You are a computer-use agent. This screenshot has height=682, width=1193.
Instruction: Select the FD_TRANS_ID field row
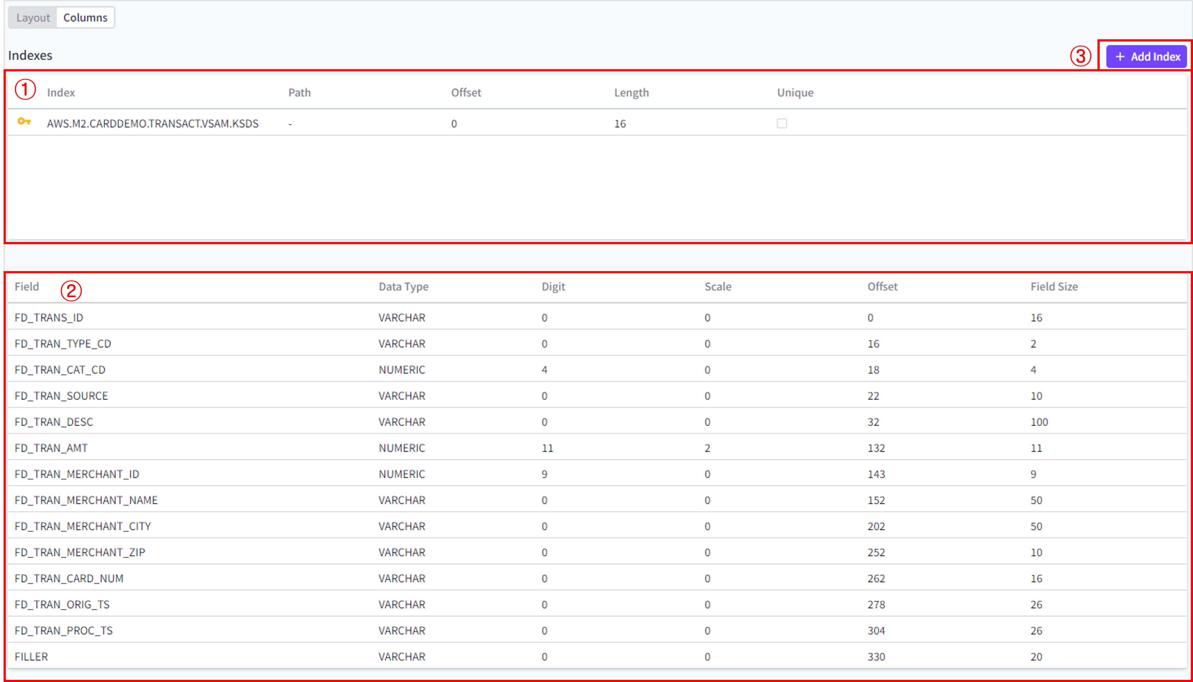pyautogui.click(x=597, y=318)
